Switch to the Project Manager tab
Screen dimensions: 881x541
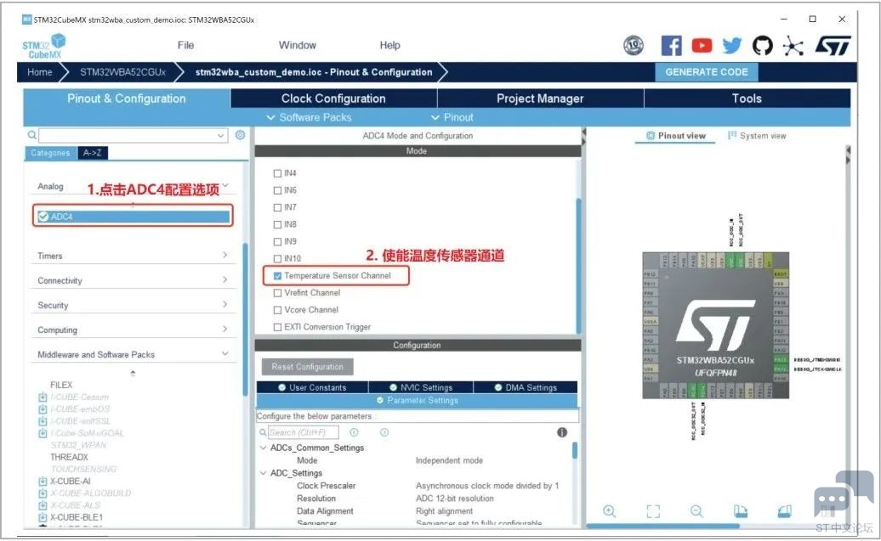[540, 99]
